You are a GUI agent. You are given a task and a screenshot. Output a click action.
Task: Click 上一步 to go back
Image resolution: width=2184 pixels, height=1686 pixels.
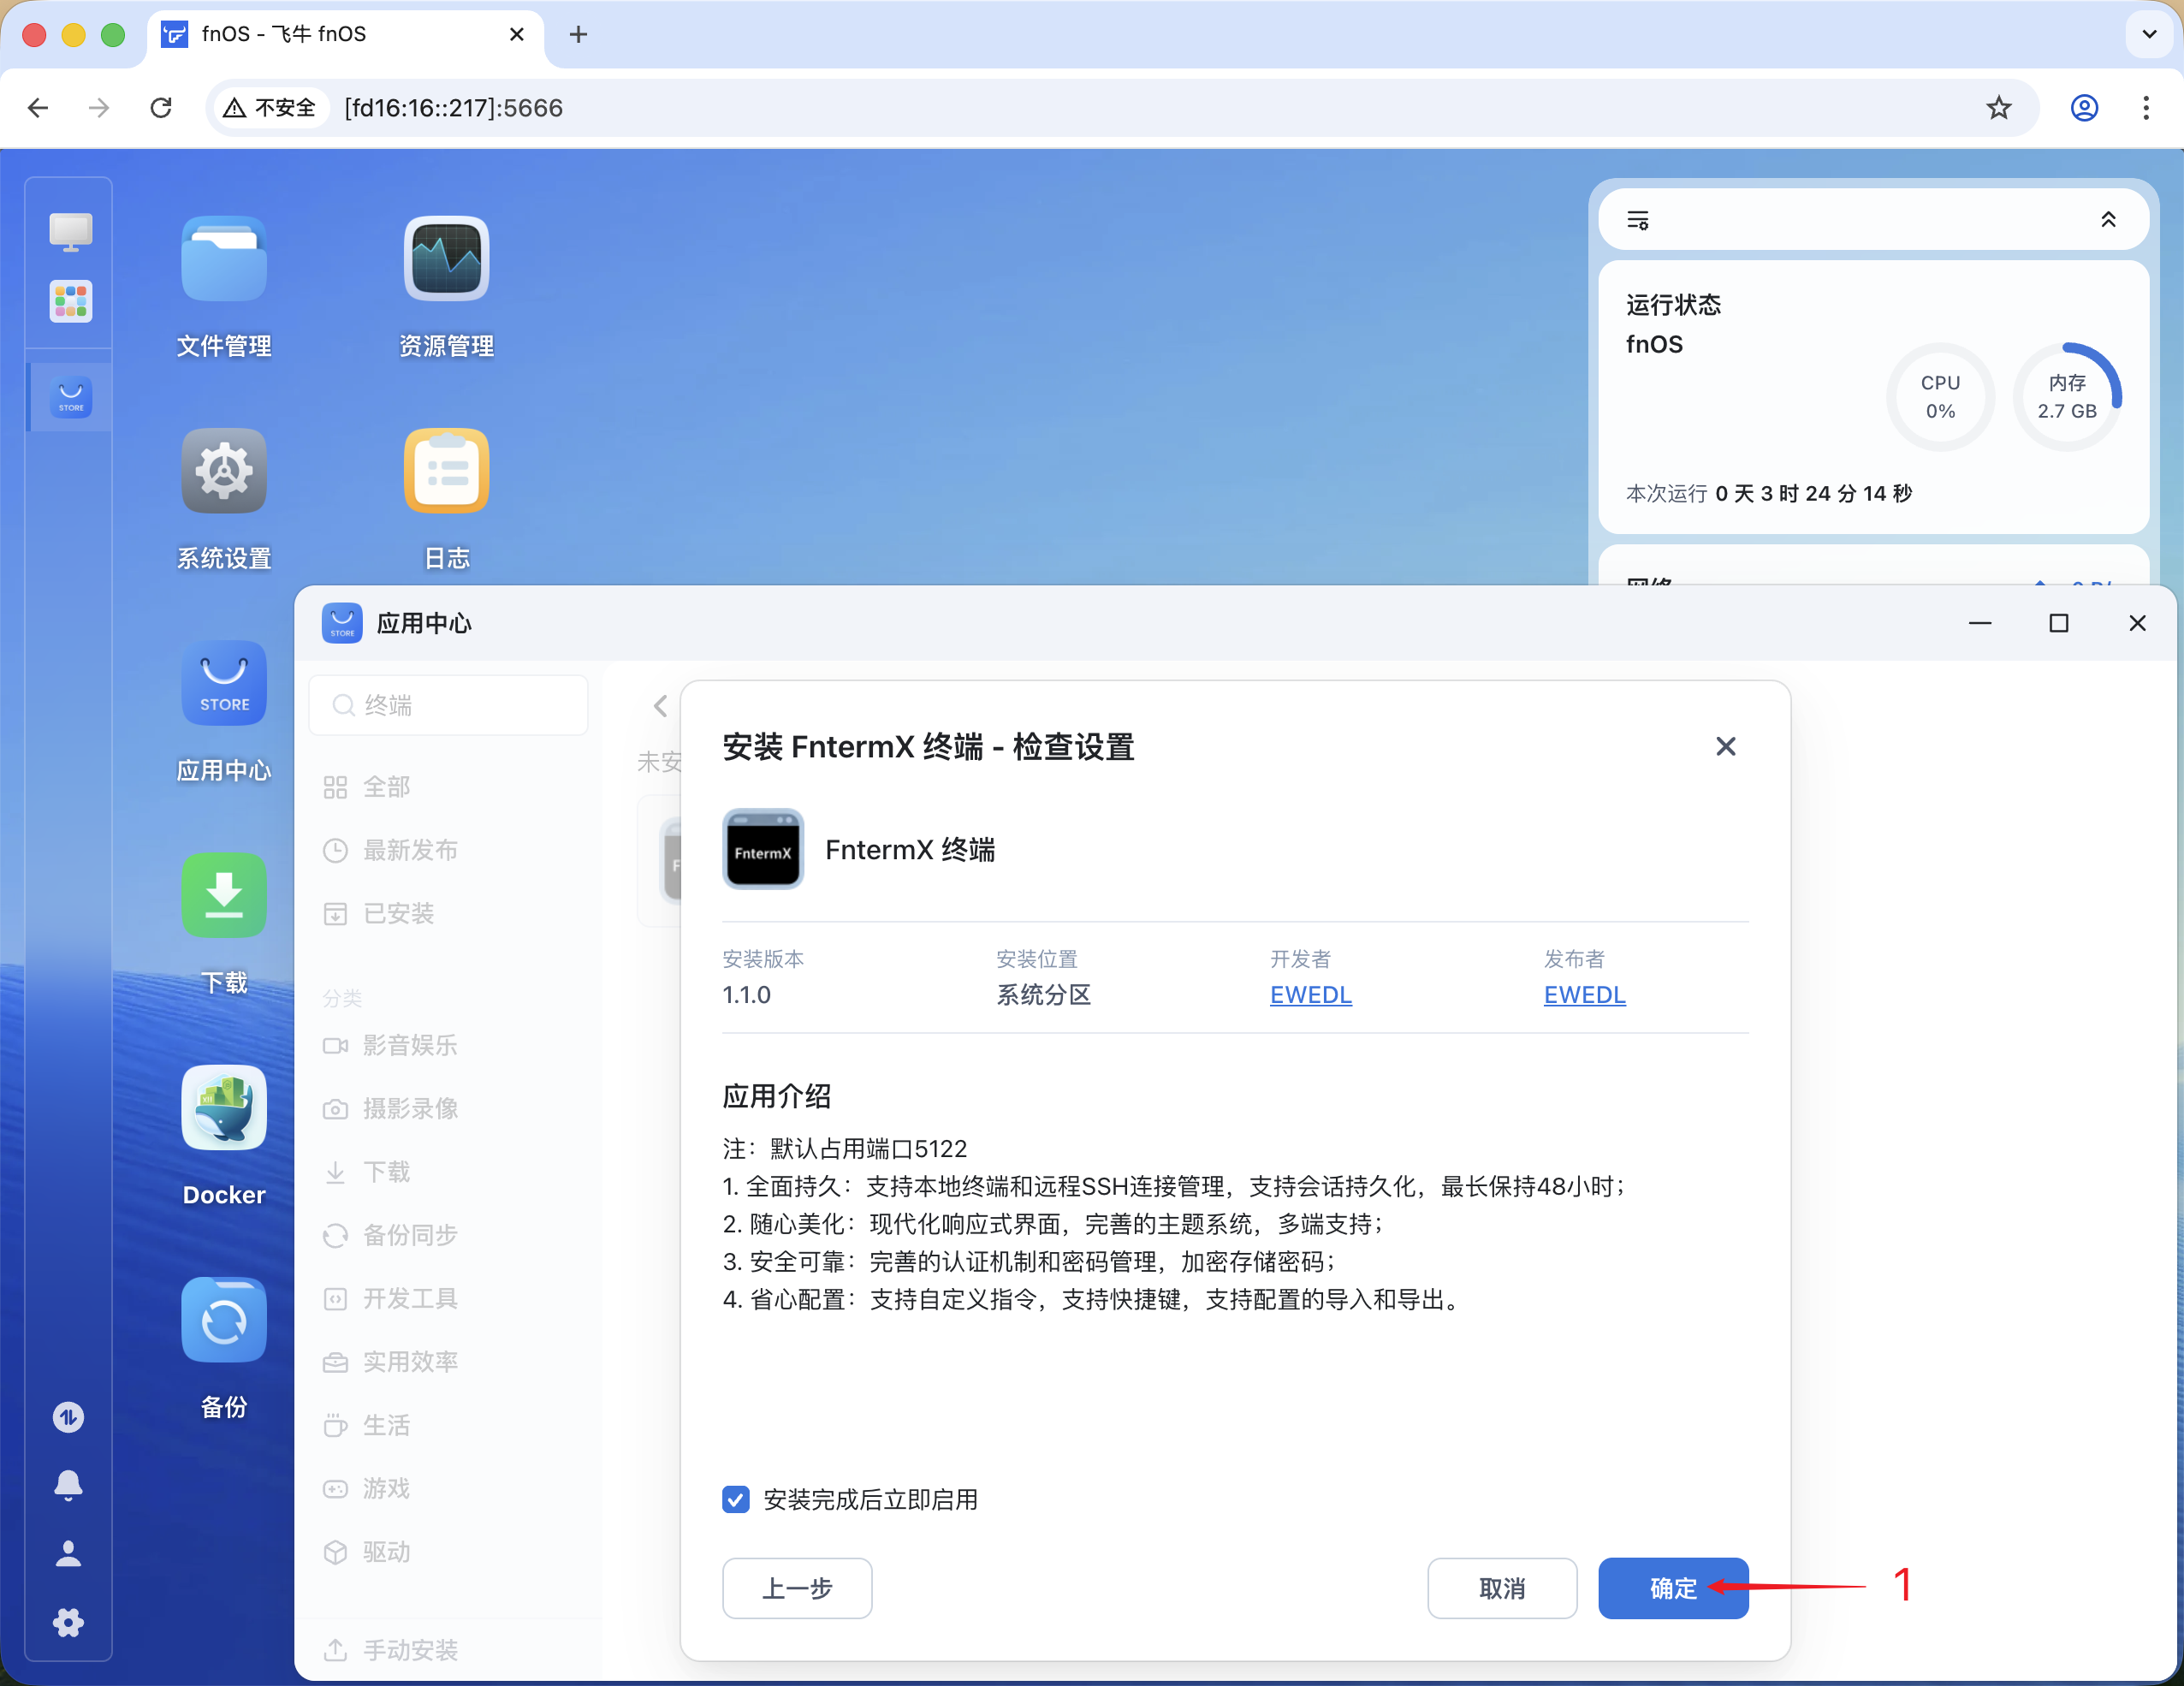click(x=796, y=1588)
